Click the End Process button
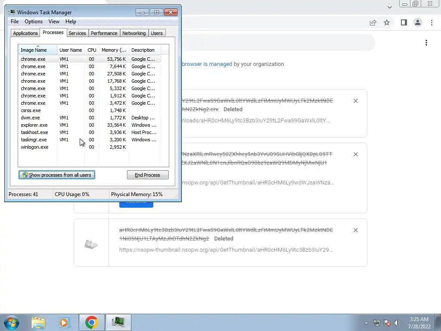Viewport: 441px width, 331px height. coord(148,175)
